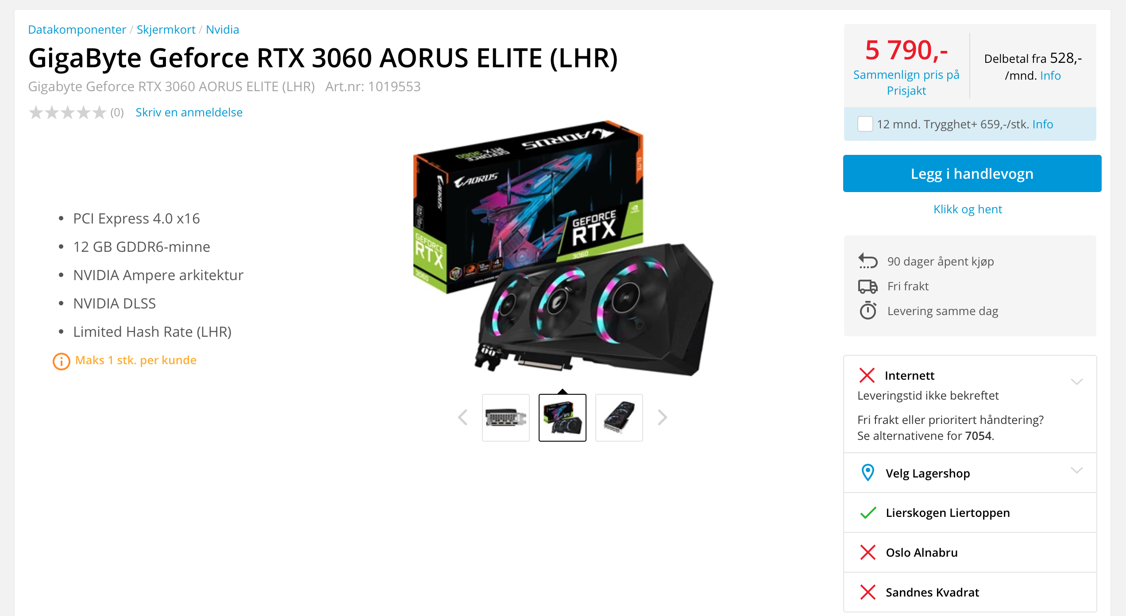Click the red X icon beside Internett

pos(867,375)
